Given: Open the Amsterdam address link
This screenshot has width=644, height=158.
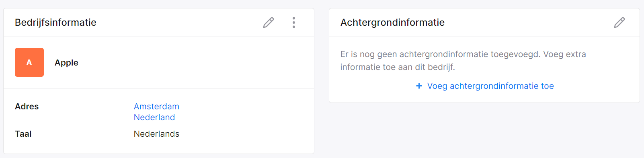Looking at the screenshot, I should [x=156, y=107].
